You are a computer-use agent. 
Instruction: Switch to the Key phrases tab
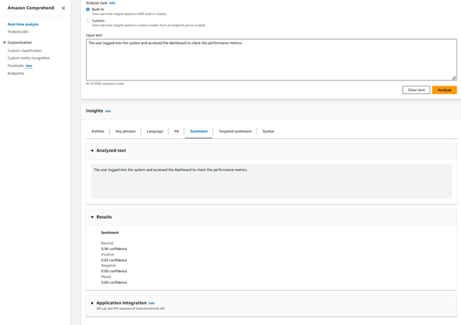click(126, 132)
